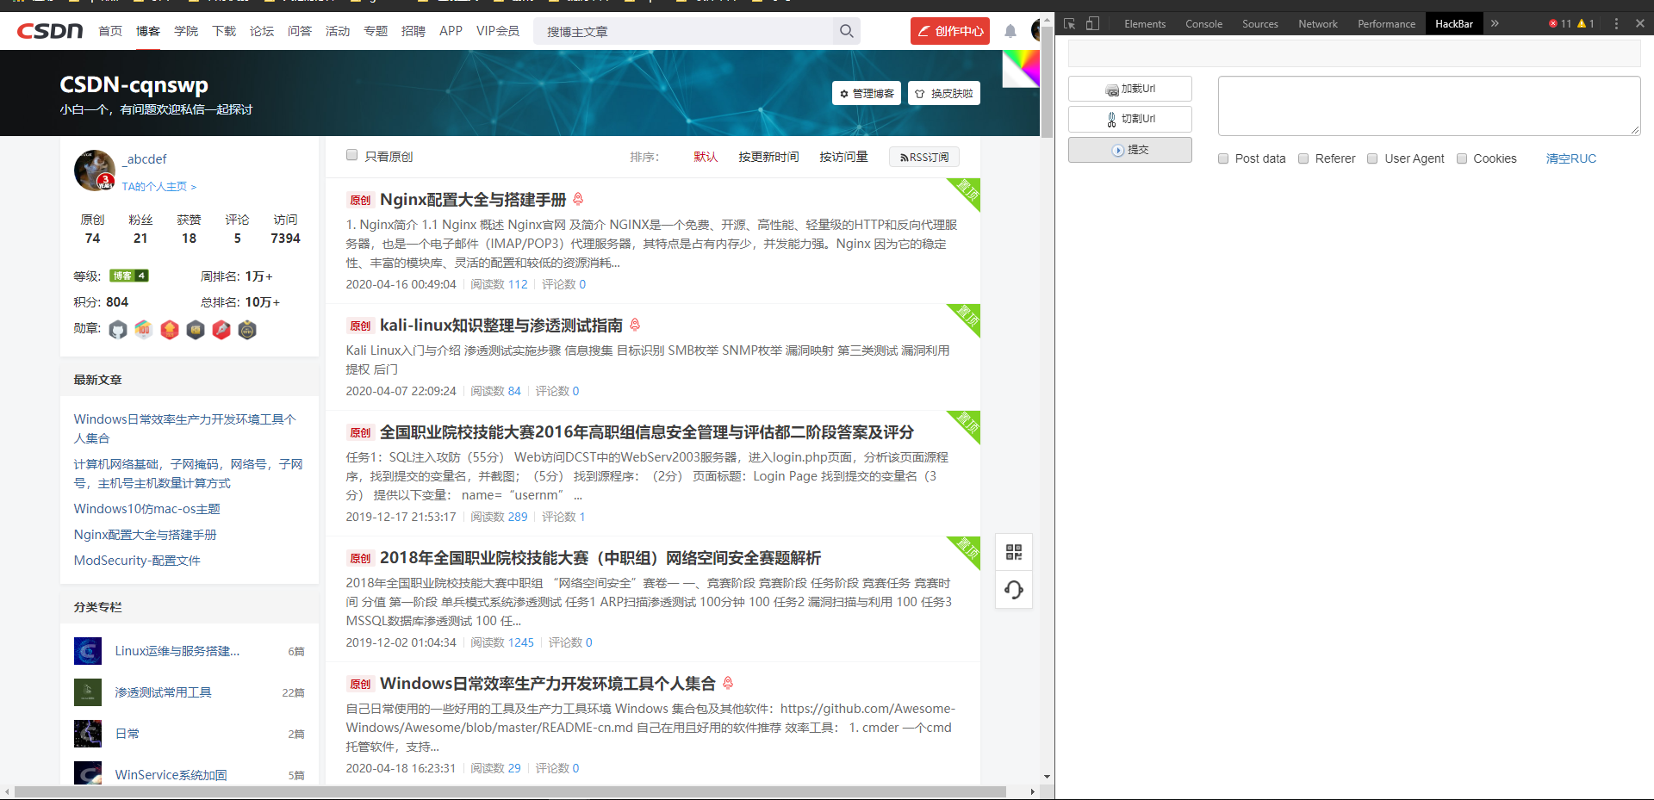The image size is (1654, 800).
Task: Click the red pen medal badge
Action: pyautogui.click(x=221, y=330)
